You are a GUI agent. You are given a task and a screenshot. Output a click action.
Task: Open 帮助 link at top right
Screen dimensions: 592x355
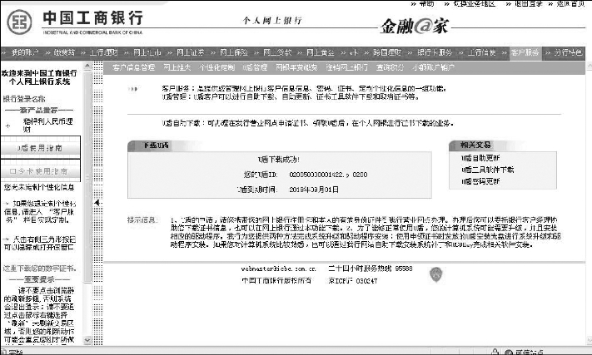[x=426, y=3]
